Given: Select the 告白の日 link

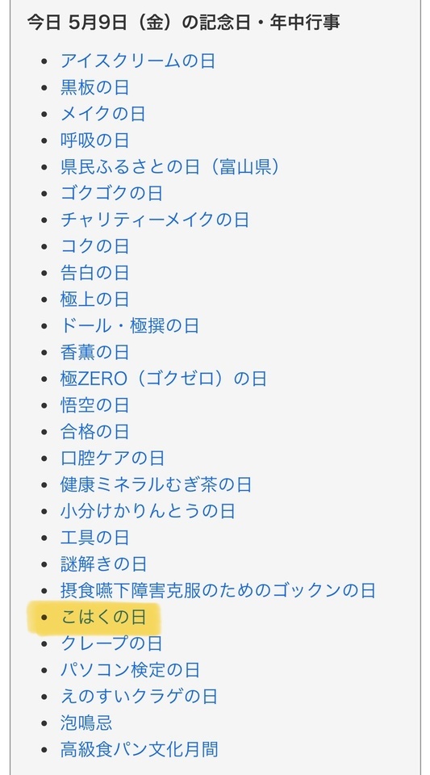Looking at the screenshot, I should coord(94,272).
